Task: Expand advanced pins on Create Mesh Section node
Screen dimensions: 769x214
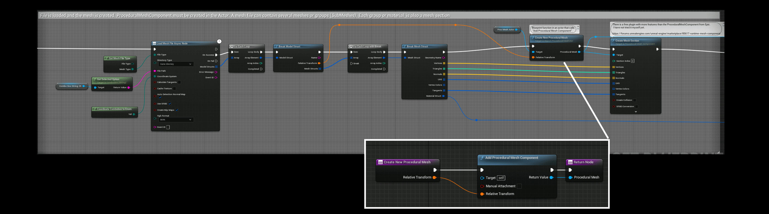Action: click(635, 112)
